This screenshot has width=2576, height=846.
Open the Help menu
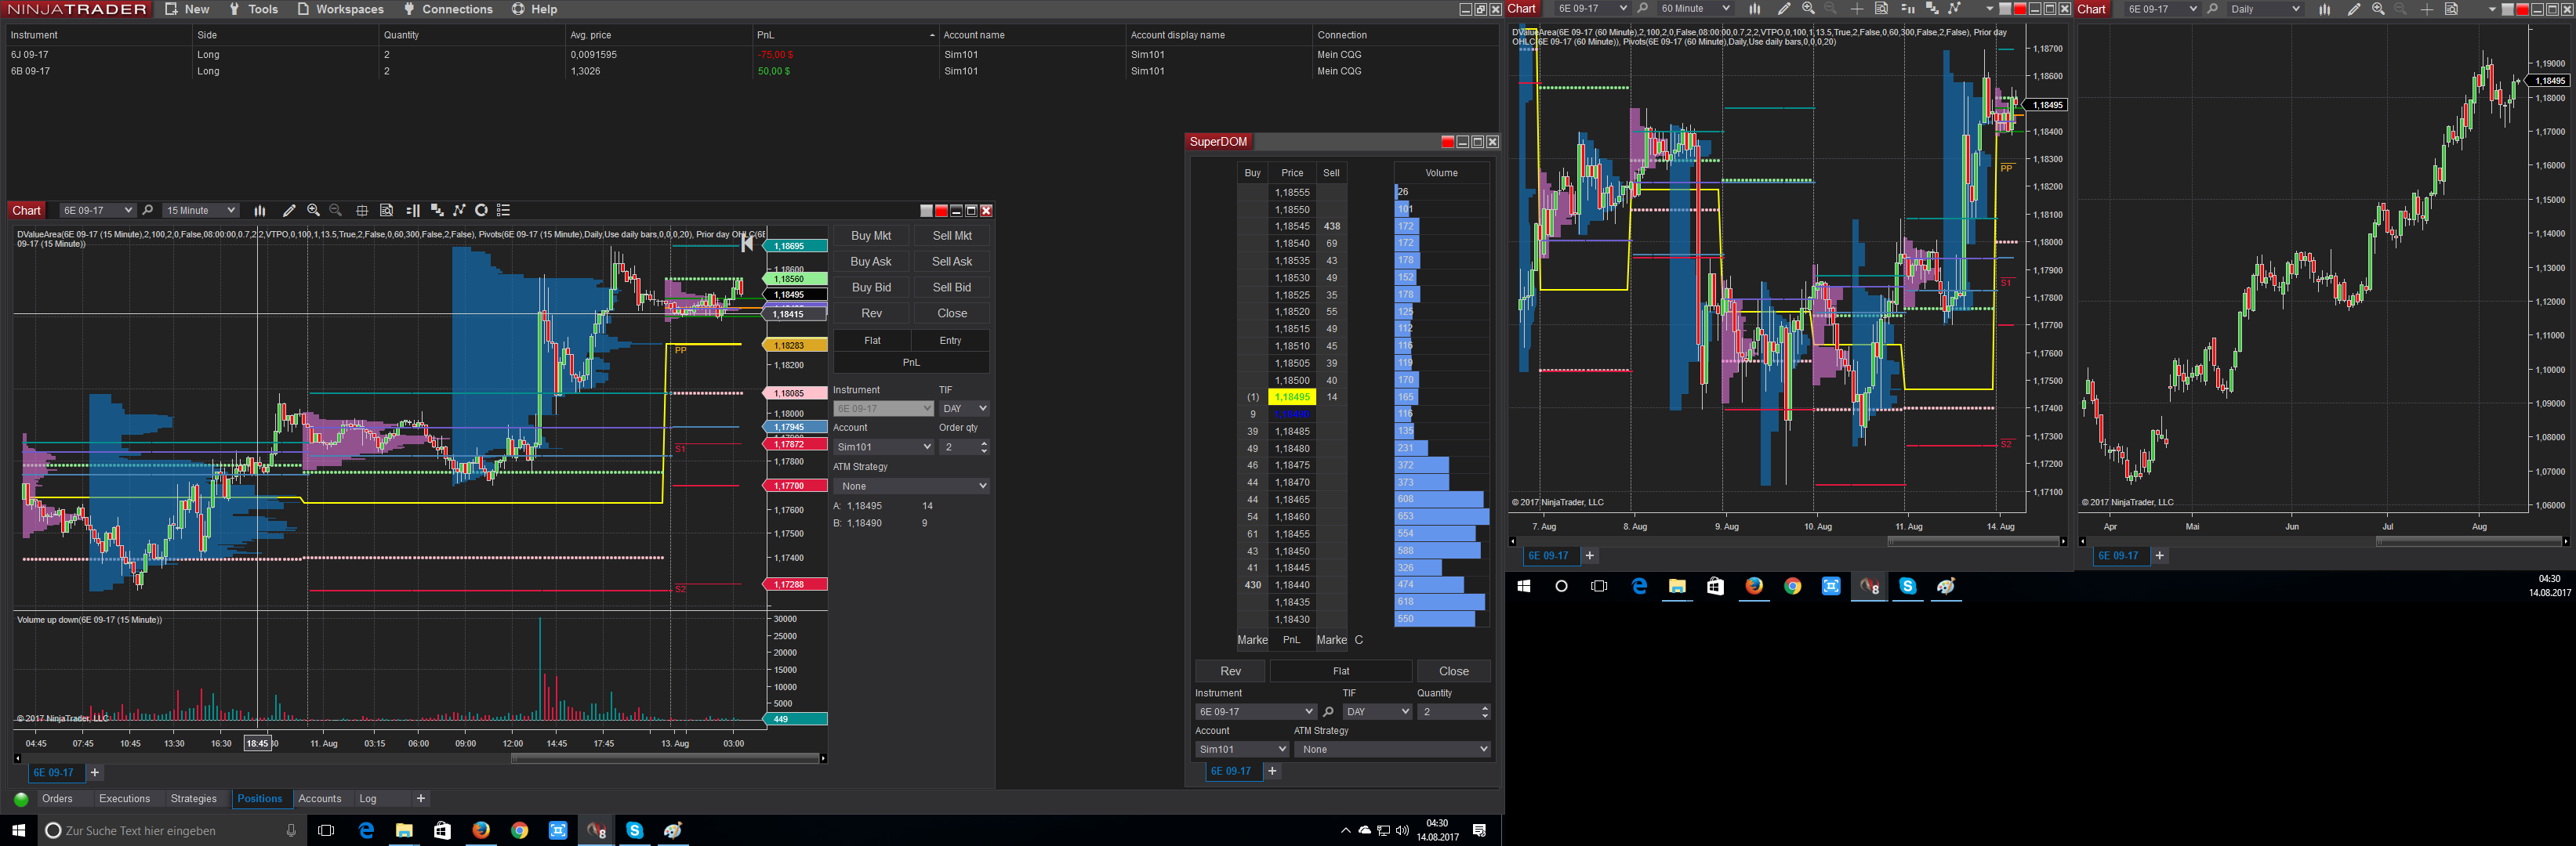pos(535,9)
